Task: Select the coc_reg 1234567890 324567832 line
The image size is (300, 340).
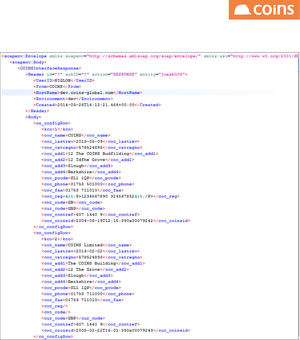Action: pos(110,196)
